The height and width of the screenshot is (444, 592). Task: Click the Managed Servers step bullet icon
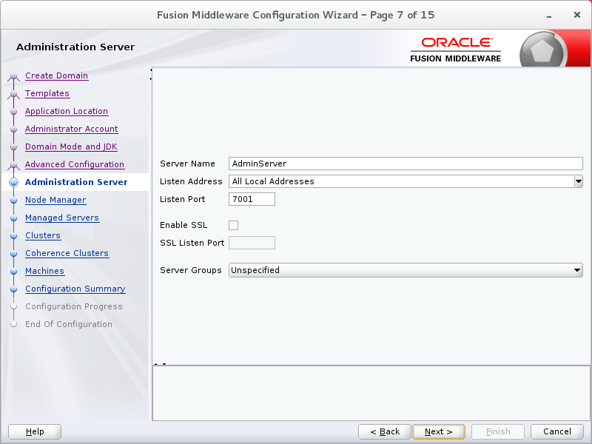point(13,218)
